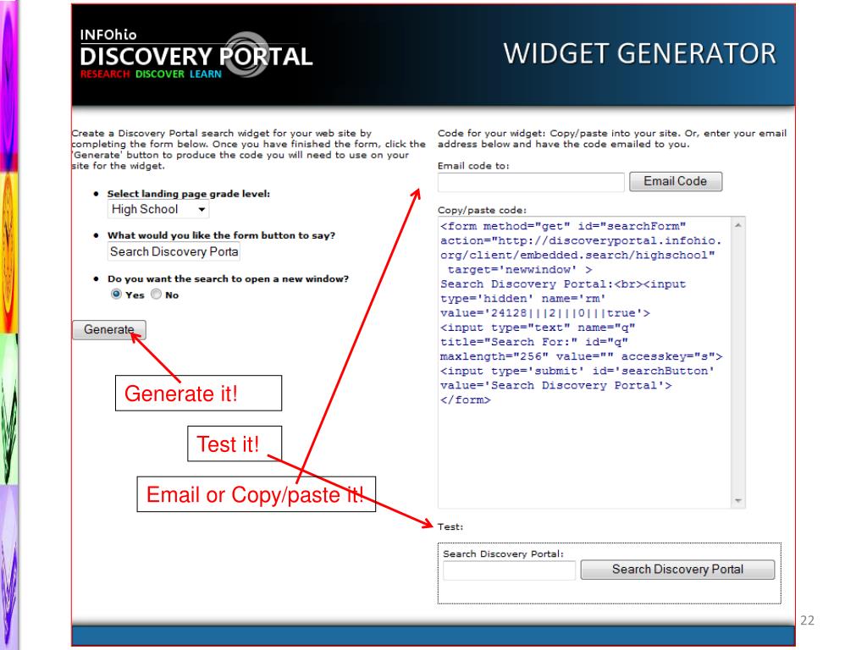Click the Email code to input field
Viewport: 867px width, 650px height.
pos(531,182)
